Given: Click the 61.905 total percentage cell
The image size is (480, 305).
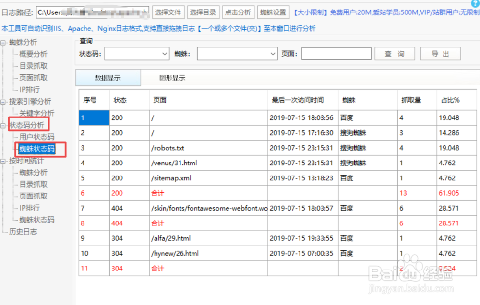Looking at the screenshot, I should pos(456,193).
